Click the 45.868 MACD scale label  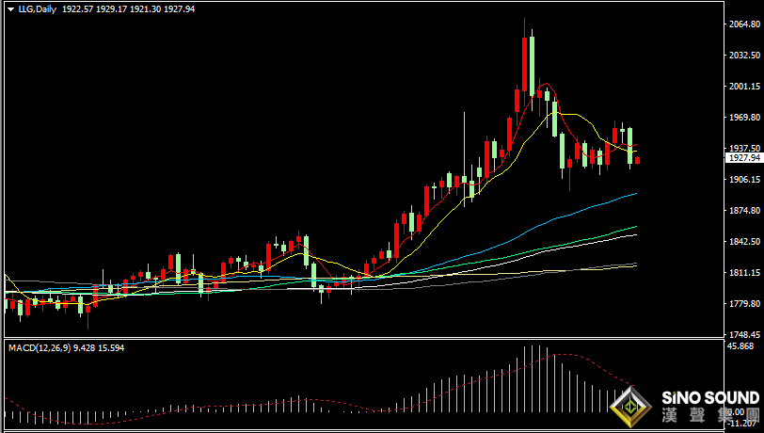point(740,346)
